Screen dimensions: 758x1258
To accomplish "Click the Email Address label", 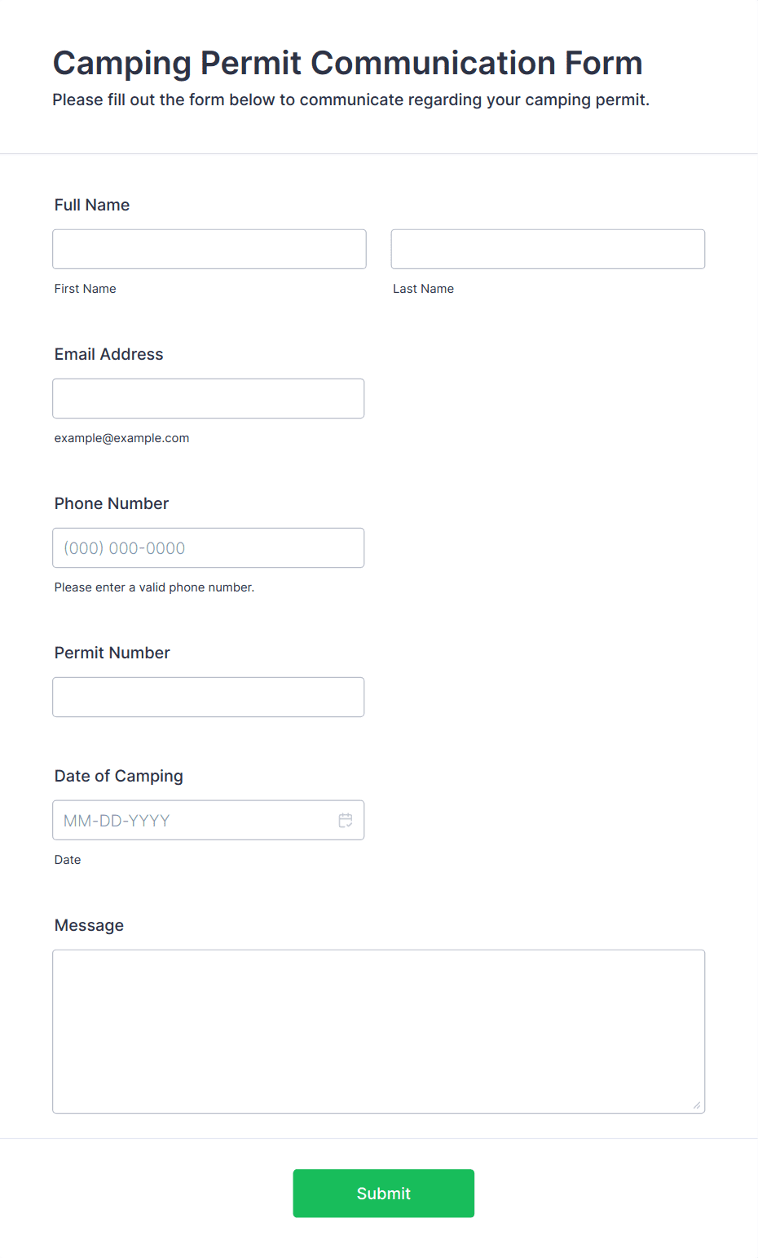I will 109,354.
